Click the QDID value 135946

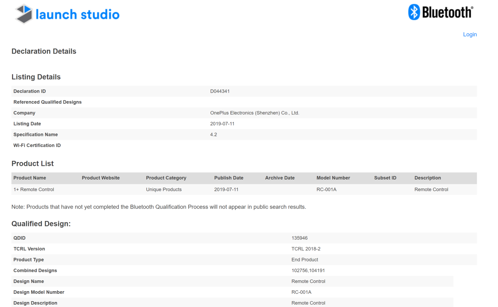point(299,238)
